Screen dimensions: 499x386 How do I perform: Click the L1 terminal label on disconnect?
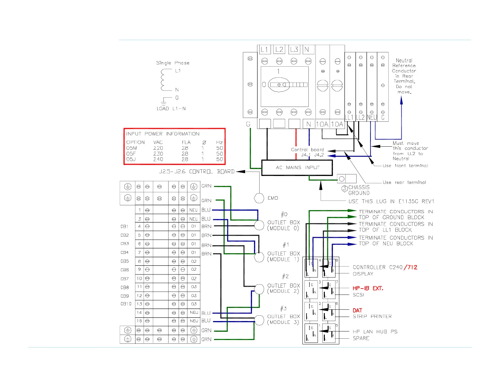click(264, 50)
